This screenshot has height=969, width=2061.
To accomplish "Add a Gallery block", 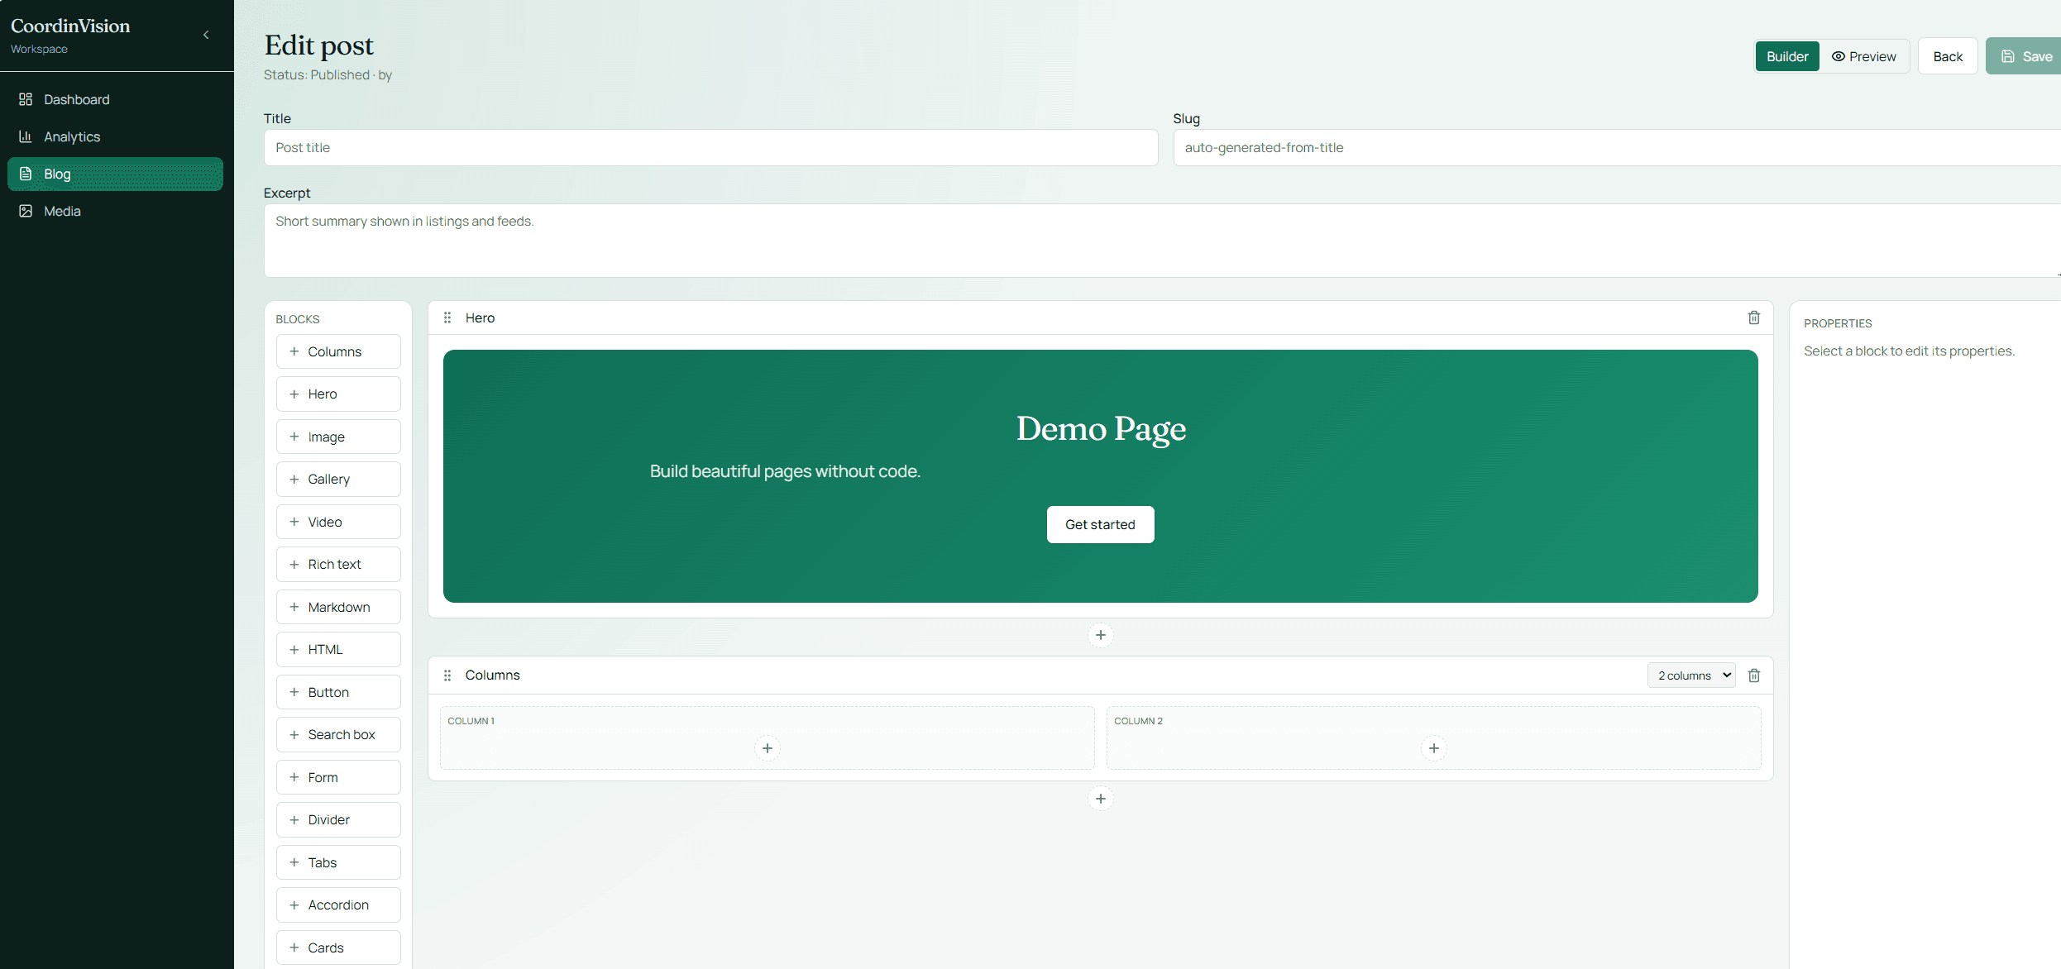I will point(338,480).
